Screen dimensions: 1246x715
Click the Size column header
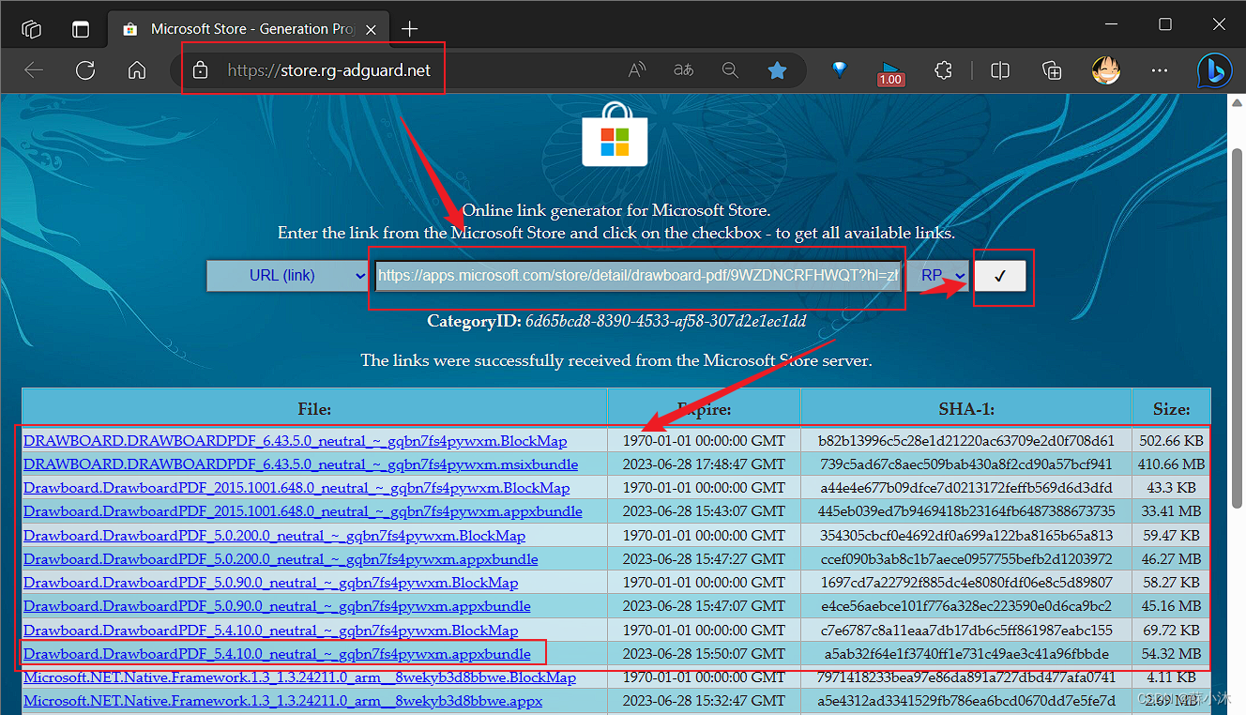click(x=1171, y=409)
